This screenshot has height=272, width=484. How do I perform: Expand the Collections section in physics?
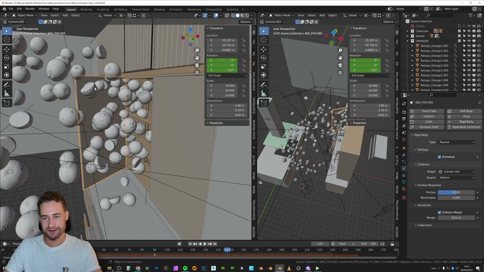(425, 225)
